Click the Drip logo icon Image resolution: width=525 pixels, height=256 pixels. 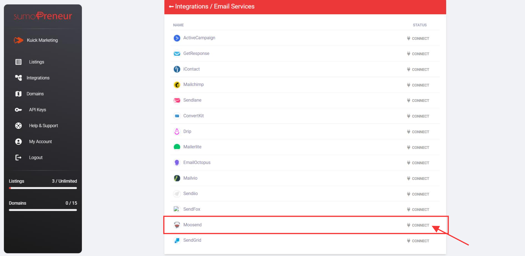point(177,131)
